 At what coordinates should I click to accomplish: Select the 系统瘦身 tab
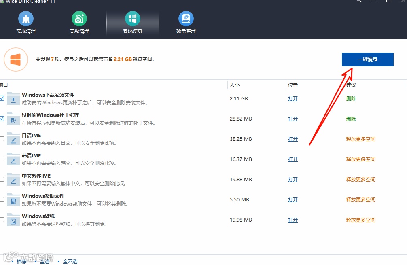point(133,23)
